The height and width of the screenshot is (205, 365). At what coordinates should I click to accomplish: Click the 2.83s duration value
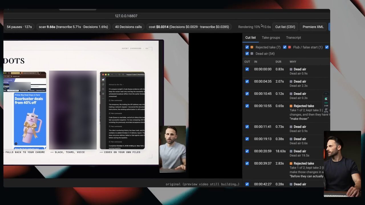[x=280, y=163]
